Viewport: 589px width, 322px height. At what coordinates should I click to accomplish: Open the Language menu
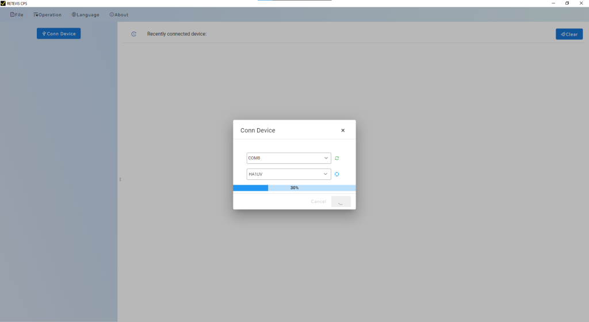[85, 14]
